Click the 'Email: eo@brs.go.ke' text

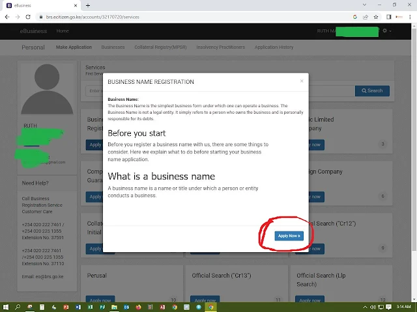[42, 276]
